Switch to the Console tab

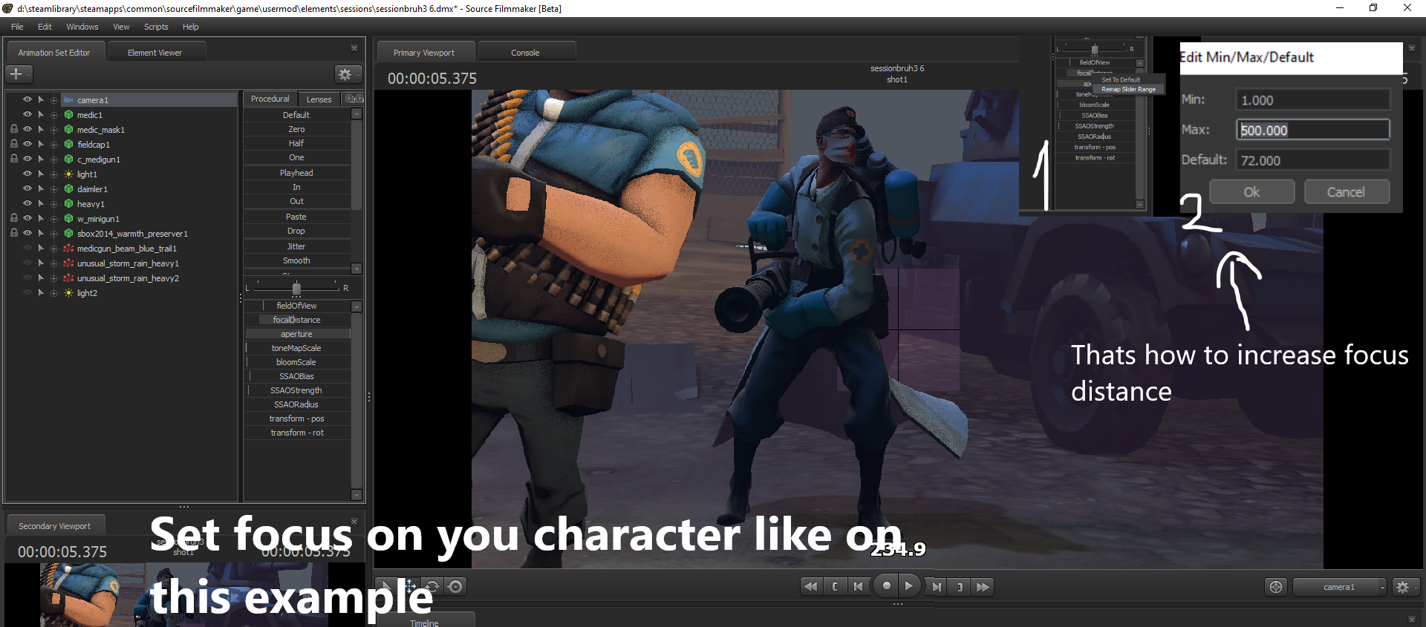(x=525, y=53)
